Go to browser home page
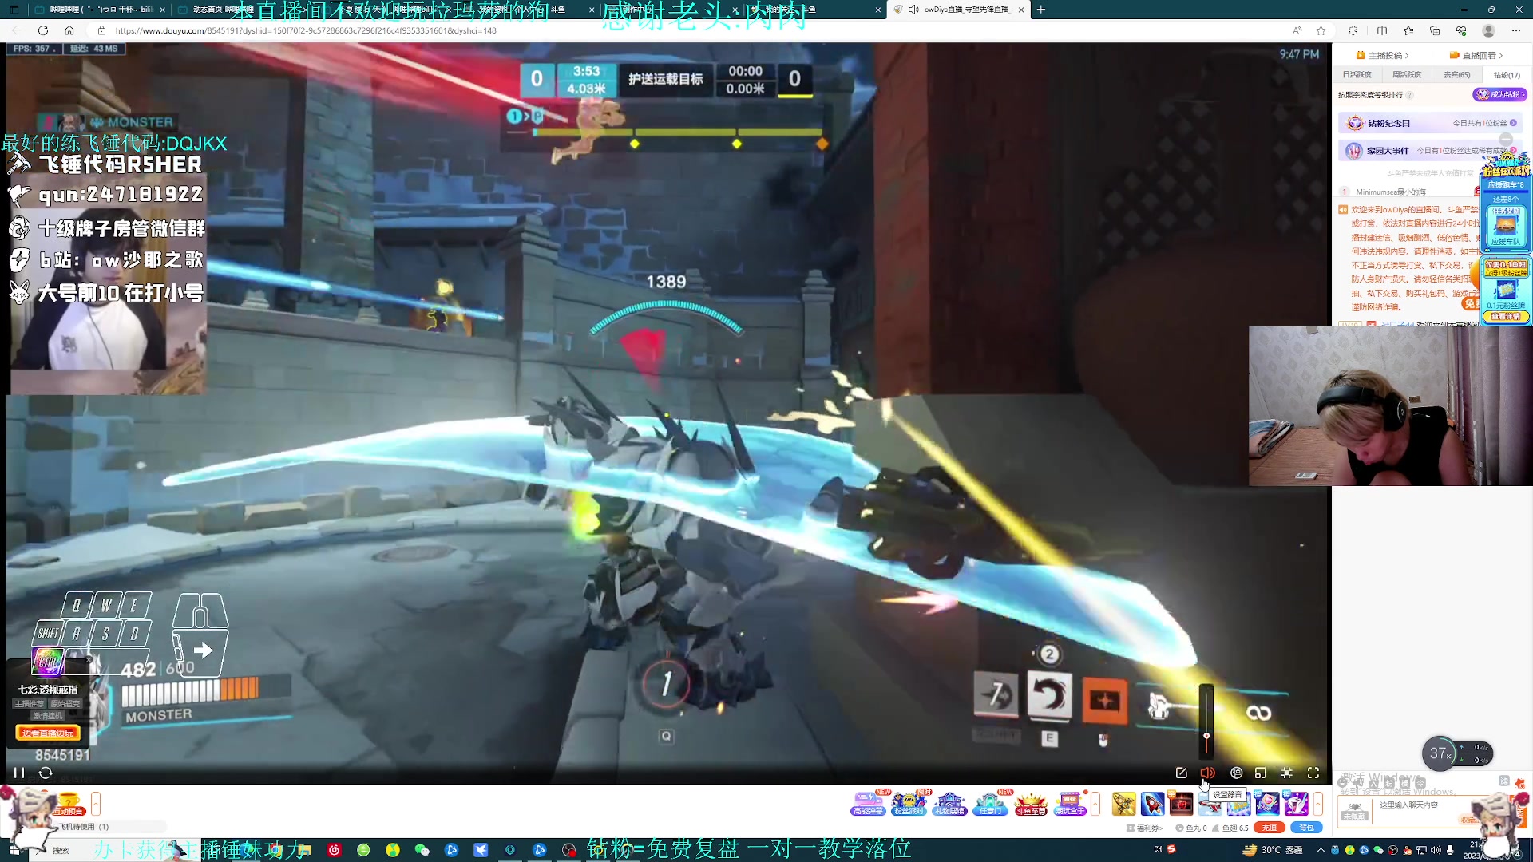Screen dimensions: 1533x862 coord(69,30)
